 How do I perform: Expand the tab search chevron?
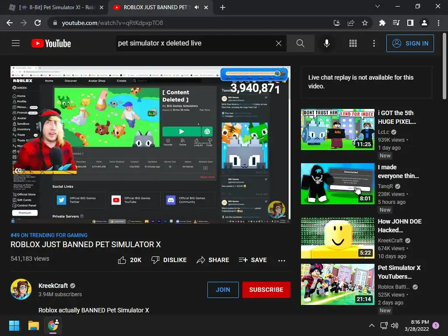pos(378,6)
